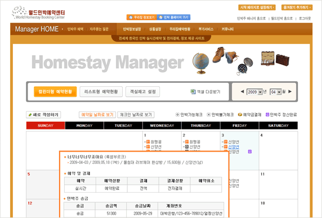Open 자주묻는 질문 menu item

(x=99, y=29)
